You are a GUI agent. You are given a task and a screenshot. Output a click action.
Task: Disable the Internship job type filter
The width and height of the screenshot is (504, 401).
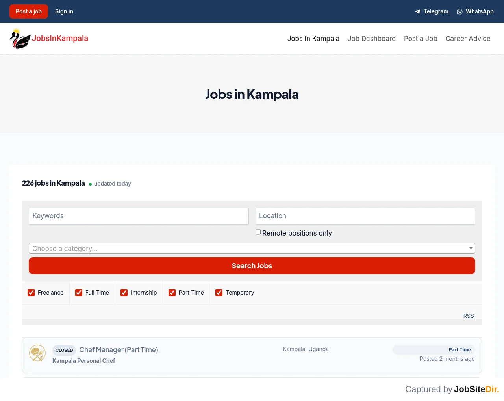124,293
